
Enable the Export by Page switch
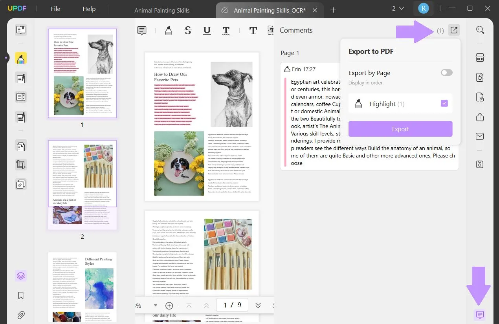click(x=446, y=73)
